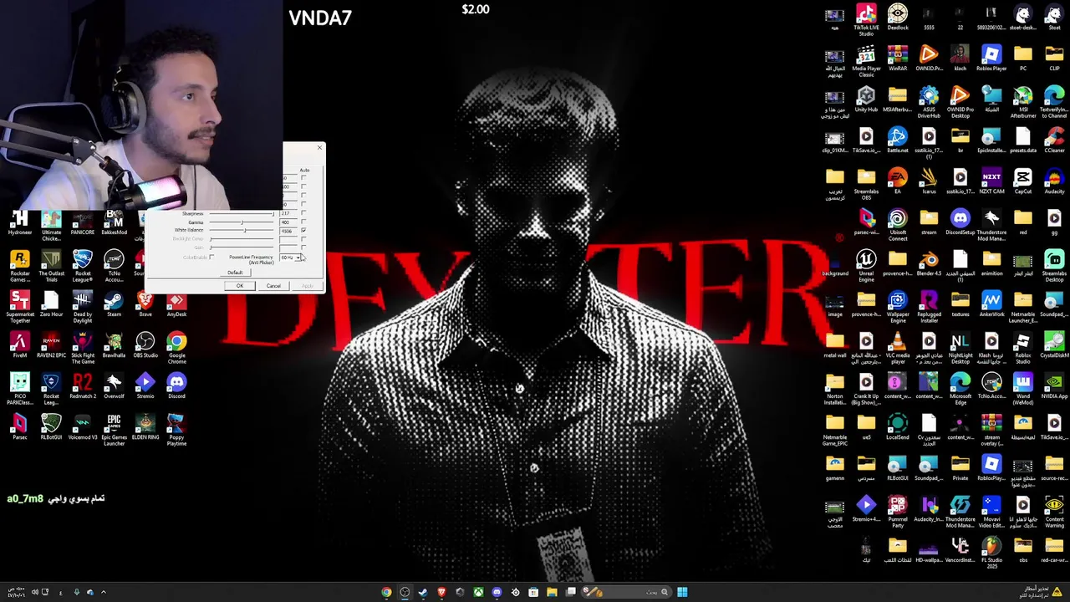1070x602 pixels.
Task: Launch the Unreal Engine shortcut
Action: (x=866, y=265)
